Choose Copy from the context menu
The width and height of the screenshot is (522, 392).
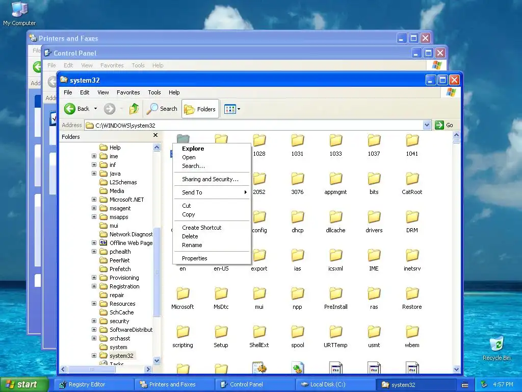[212, 214]
